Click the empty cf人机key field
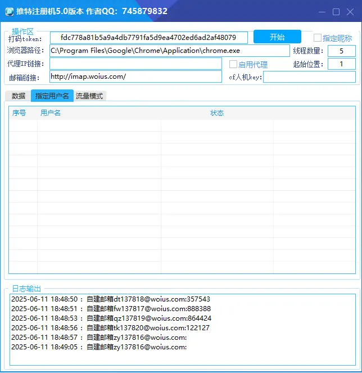362x373 pixels. point(309,77)
